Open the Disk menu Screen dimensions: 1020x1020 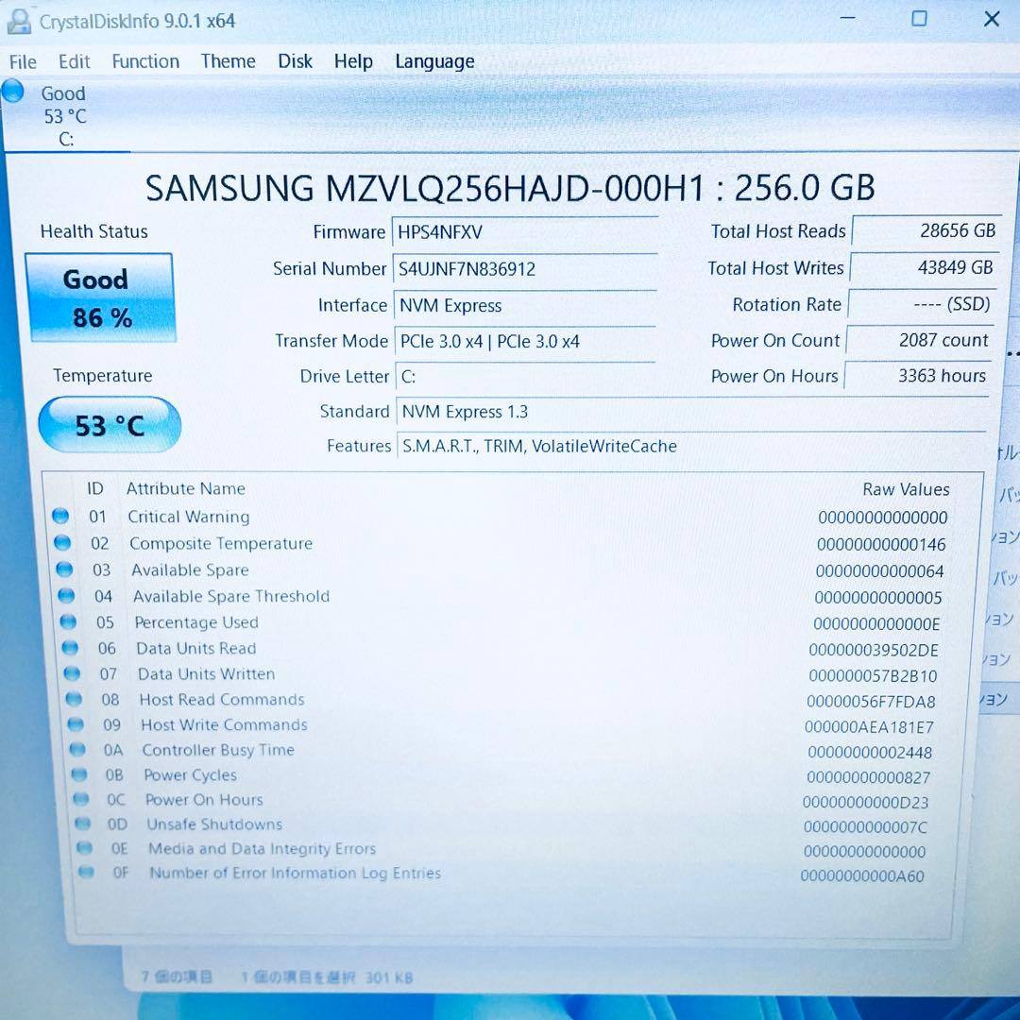(295, 60)
